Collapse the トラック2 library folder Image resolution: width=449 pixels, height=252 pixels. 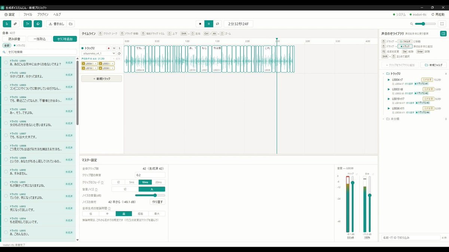[384, 74]
